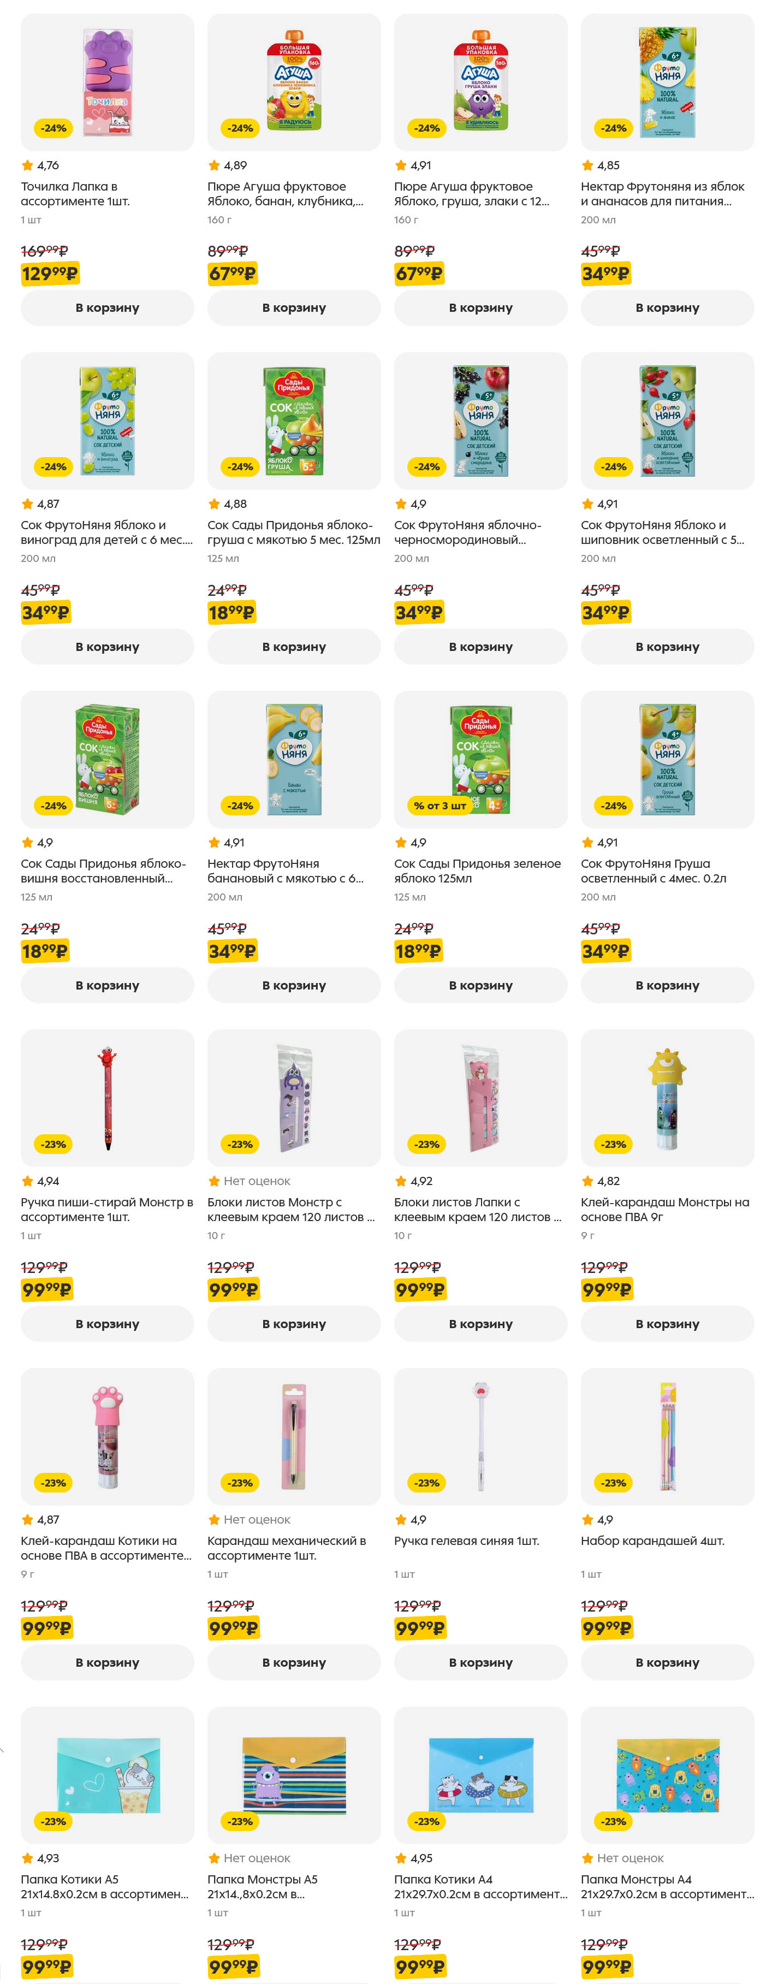Open Пюре Агуша Яблоко, груша, злаки product image
The image size is (778, 1984).
480,81
